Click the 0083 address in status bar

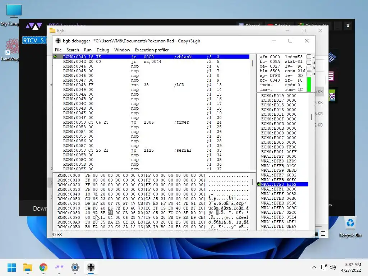tap(57, 234)
